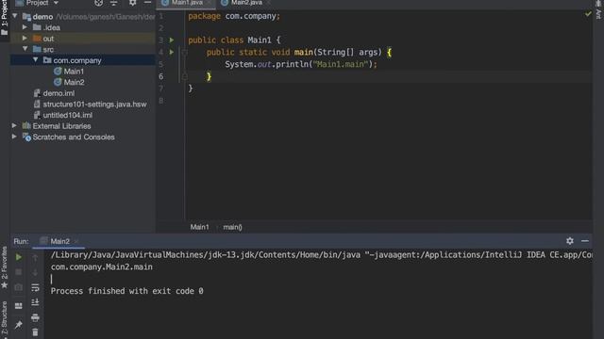Switch to Main1.java editor tab
The width and height of the screenshot is (604, 339).
[187, 3]
